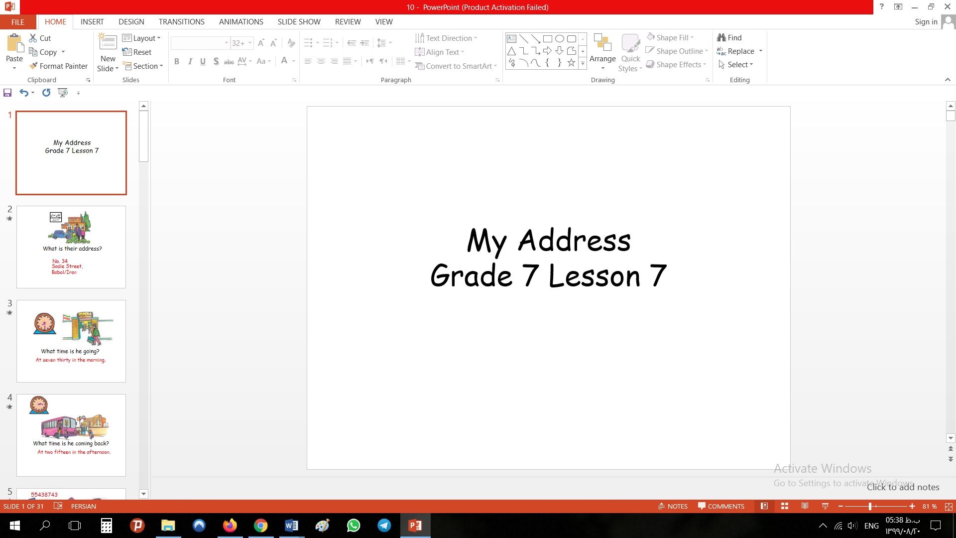956x538 pixels.
Task: Open Telegram from the taskbar
Action: 384,526
